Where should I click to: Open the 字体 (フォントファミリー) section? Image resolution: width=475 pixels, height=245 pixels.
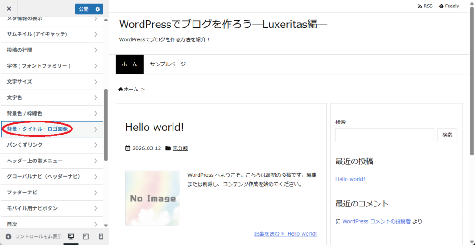[x=52, y=66]
